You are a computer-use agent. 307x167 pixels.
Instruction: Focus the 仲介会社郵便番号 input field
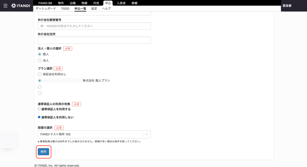click(94, 26)
